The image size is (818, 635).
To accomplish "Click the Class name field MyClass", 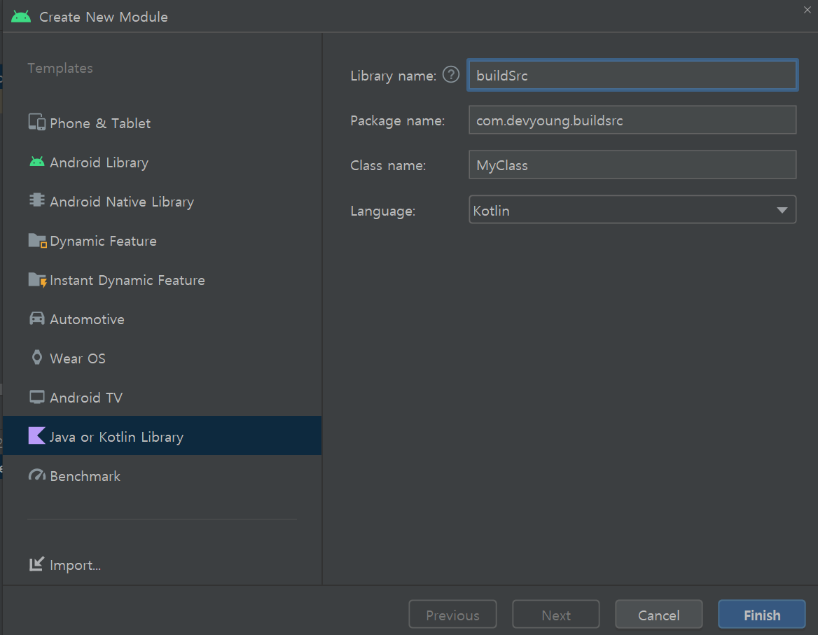I will pos(632,165).
